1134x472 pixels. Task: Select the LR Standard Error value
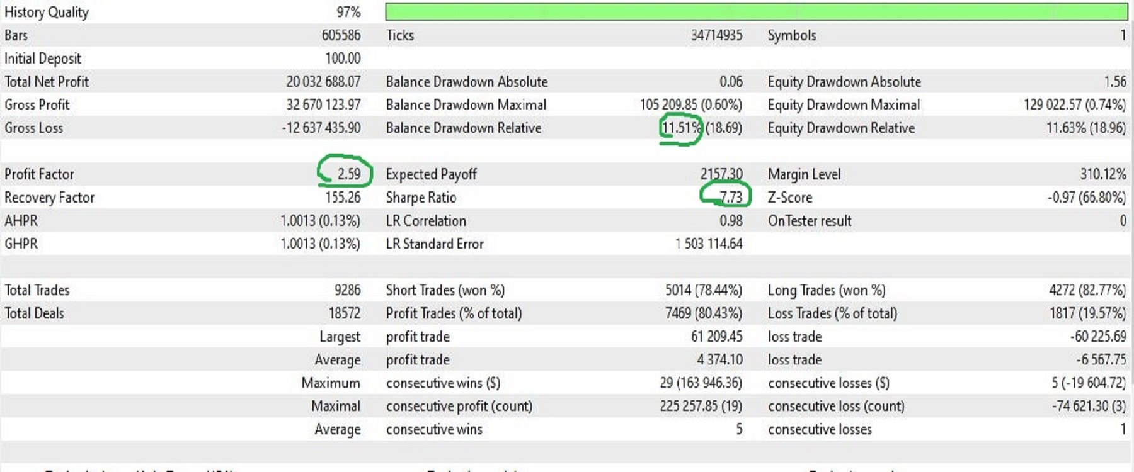point(709,244)
